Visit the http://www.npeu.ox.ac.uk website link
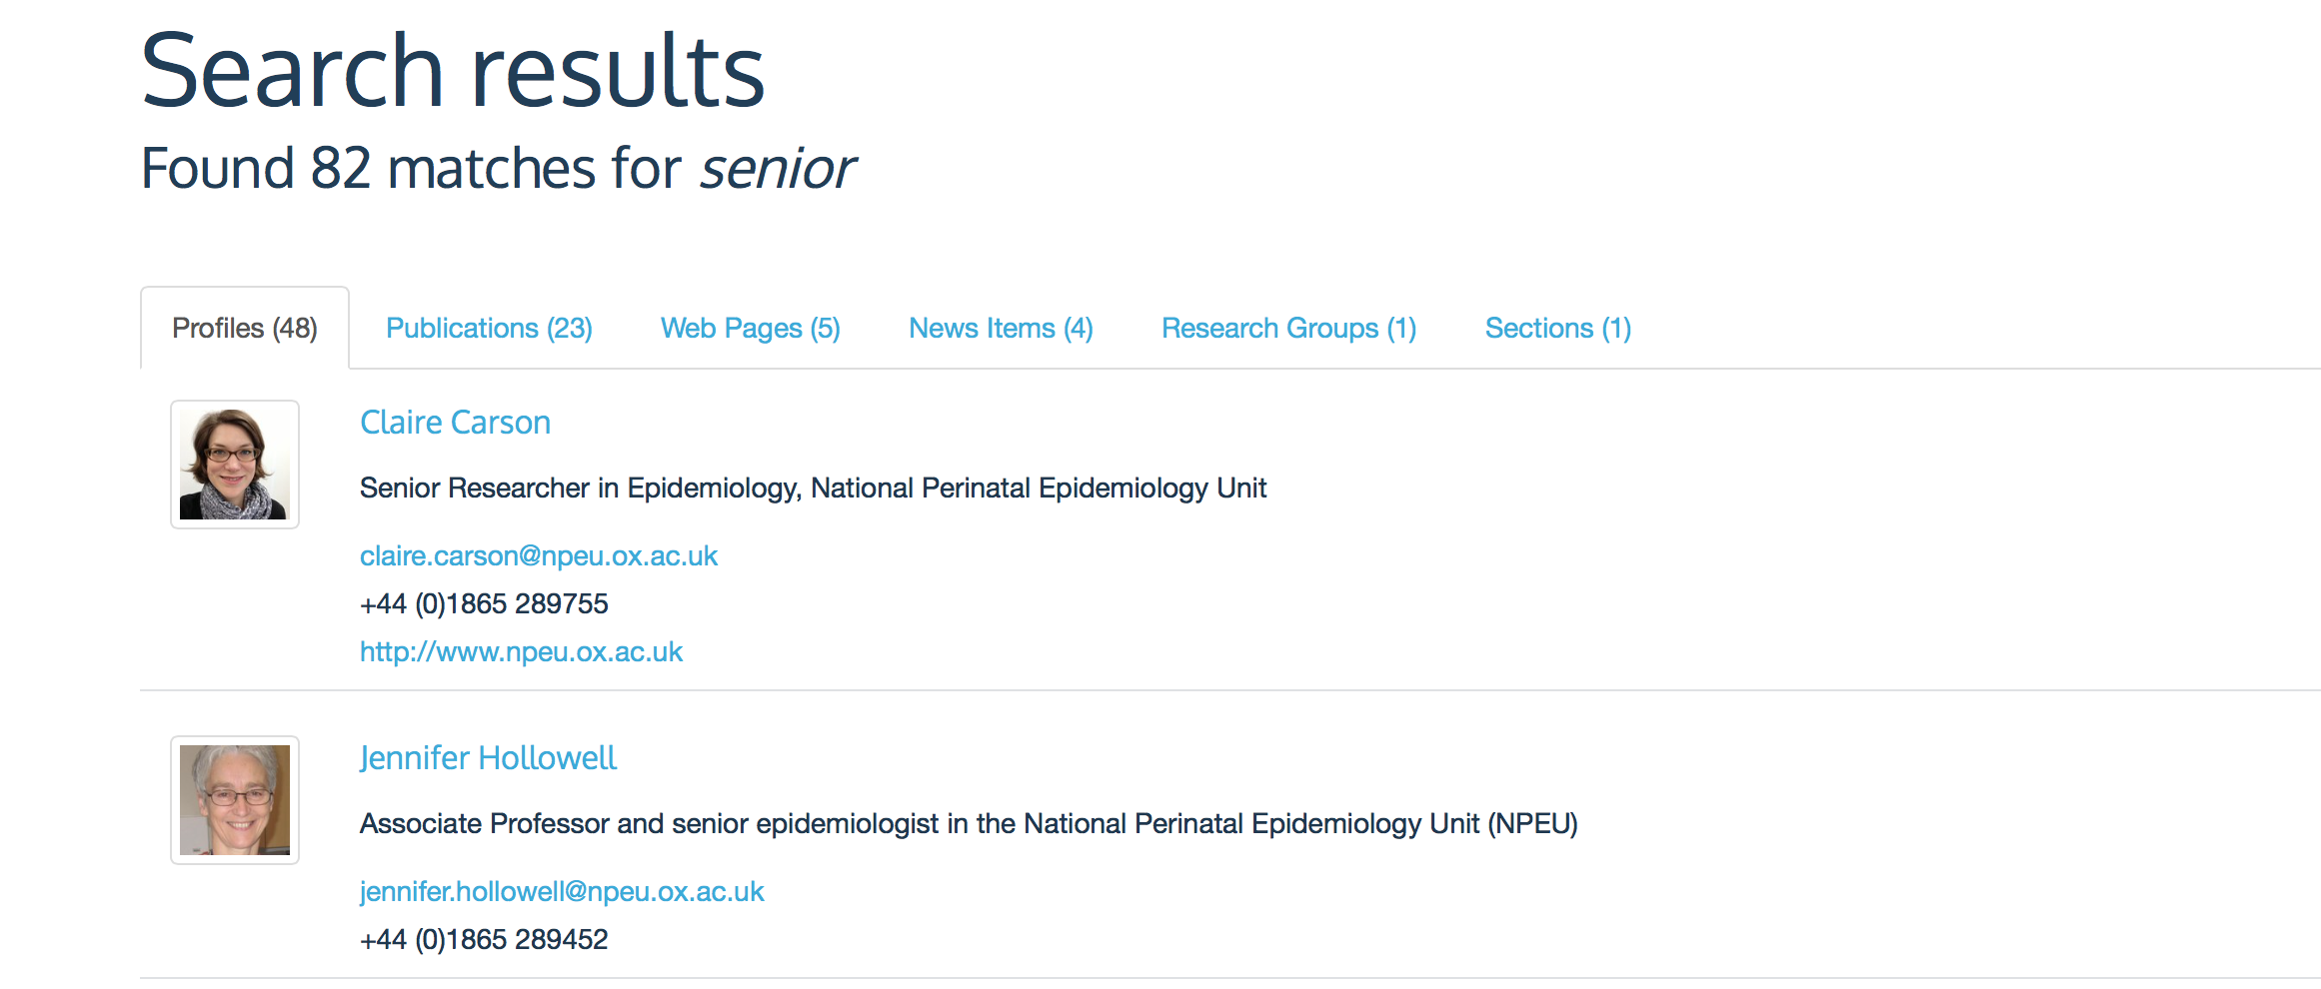Image resolution: width=2321 pixels, height=989 pixels. pyautogui.click(x=521, y=652)
